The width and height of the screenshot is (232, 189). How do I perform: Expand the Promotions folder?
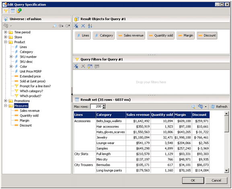tap(6, 101)
